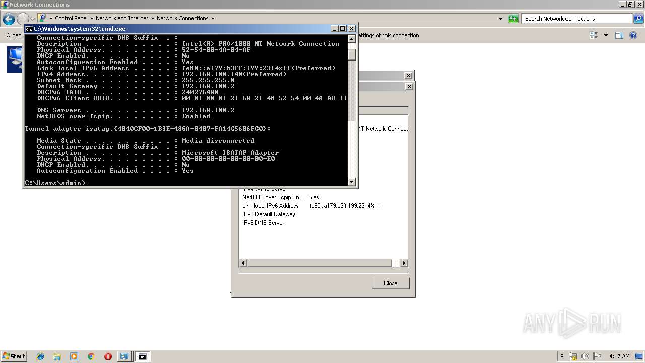Open Google Chrome from taskbar

tap(91, 356)
